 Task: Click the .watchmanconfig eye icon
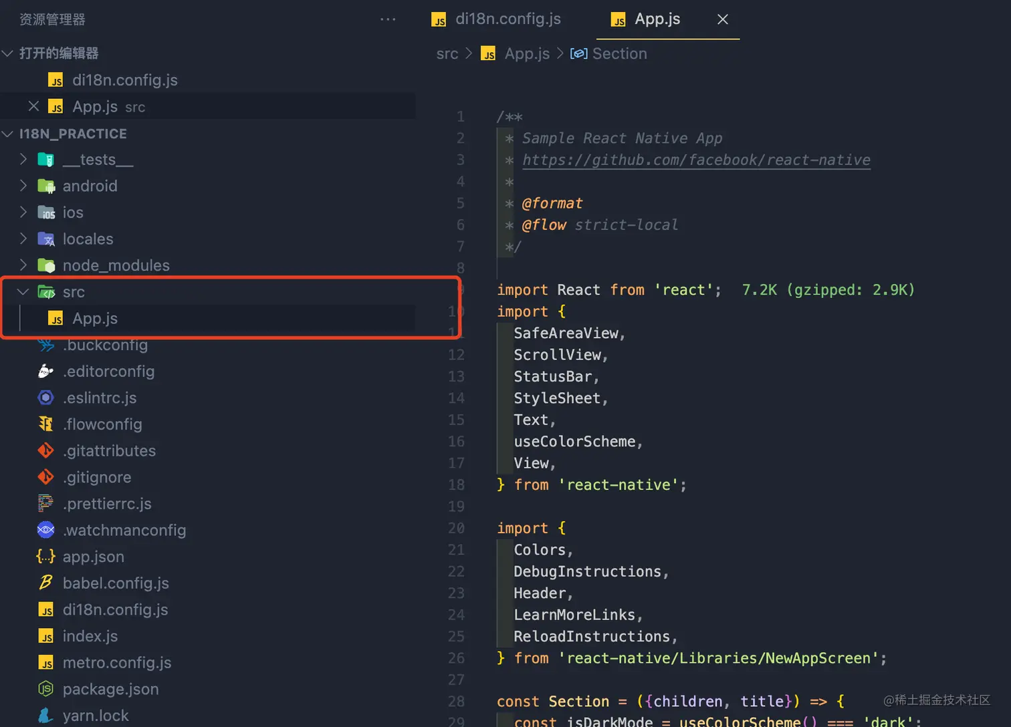click(x=45, y=530)
